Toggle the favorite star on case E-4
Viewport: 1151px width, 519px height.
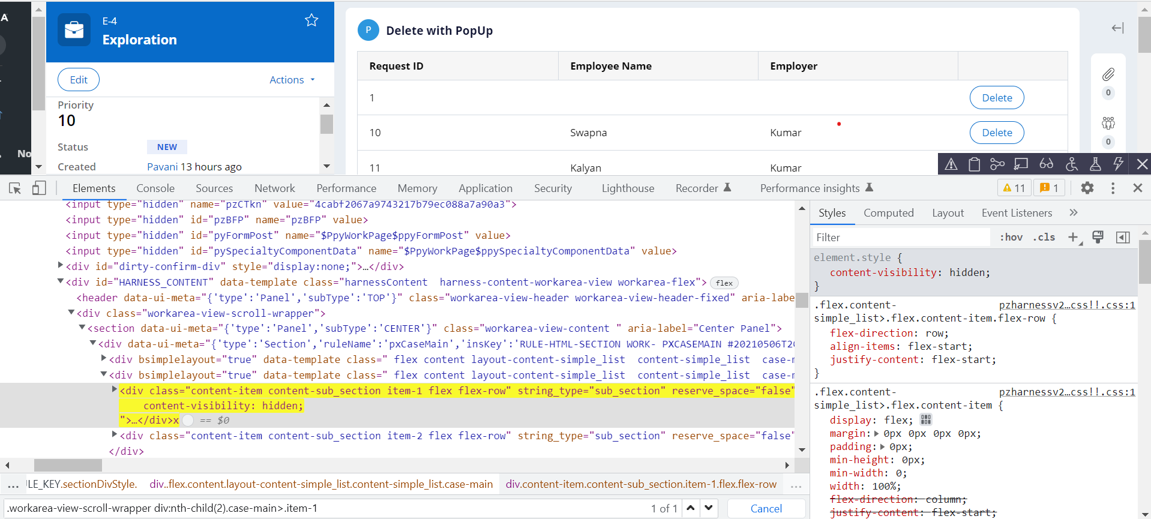[x=311, y=20]
